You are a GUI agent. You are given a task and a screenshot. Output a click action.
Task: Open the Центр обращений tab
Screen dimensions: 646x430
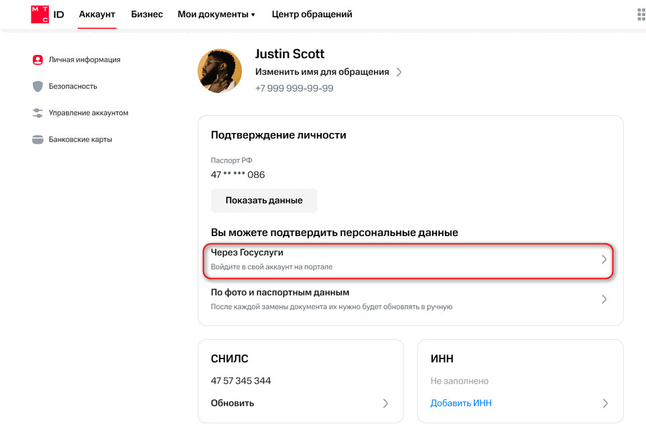click(312, 15)
